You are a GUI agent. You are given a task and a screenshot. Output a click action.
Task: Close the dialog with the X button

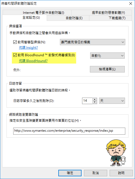(131, 4)
